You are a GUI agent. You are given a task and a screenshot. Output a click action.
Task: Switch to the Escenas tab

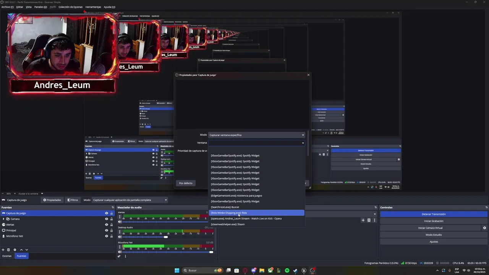click(x=7, y=256)
